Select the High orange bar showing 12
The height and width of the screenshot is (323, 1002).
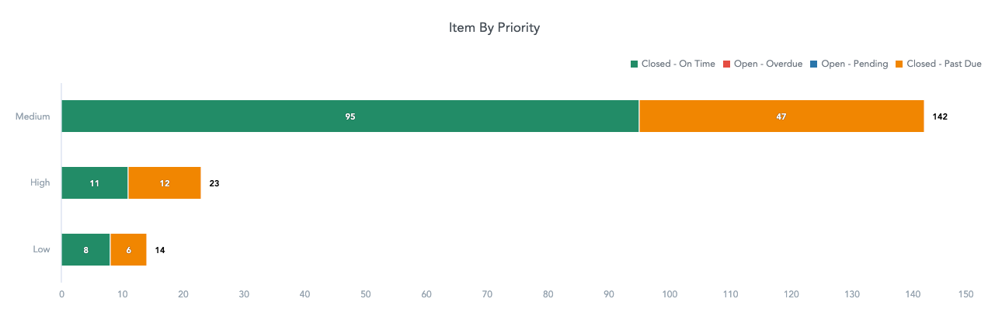point(165,183)
